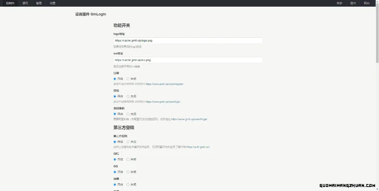This screenshot has width=379, height=191.
Task: Open the 撰写 menu in top bar
Action: (25, 3)
